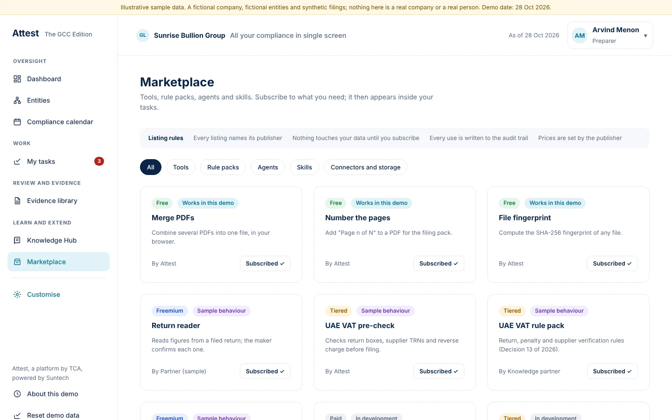The width and height of the screenshot is (672, 420).
Task: Click the Sunrise Bullion Group name
Action: coord(189,35)
